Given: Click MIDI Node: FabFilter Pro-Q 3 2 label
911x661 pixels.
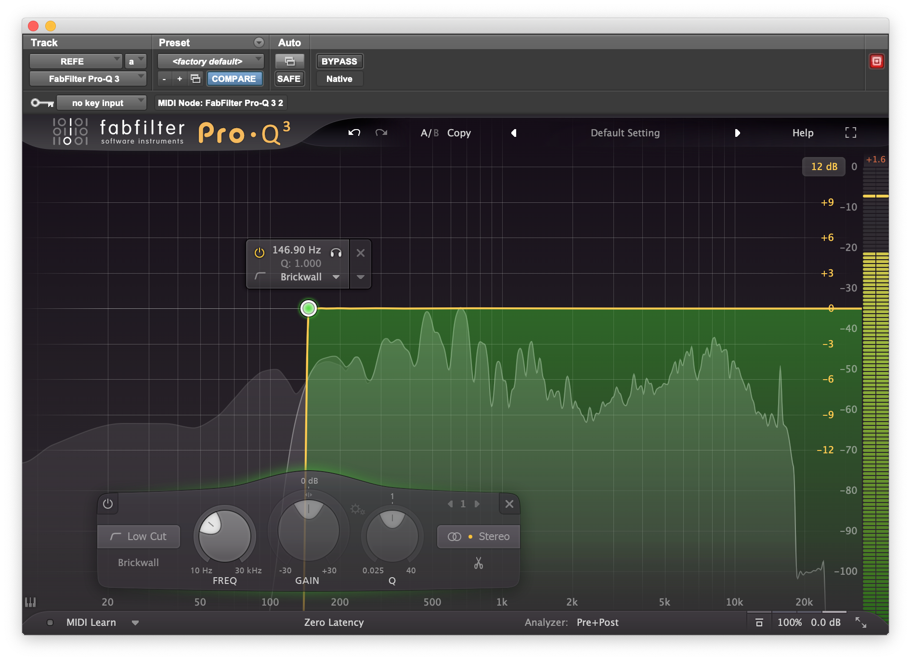Looking at the screenshot, I should click(x=221, y=103).
